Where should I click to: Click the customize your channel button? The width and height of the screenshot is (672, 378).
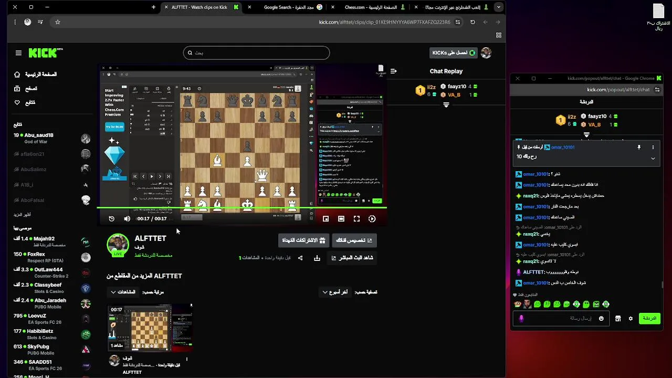354,240
